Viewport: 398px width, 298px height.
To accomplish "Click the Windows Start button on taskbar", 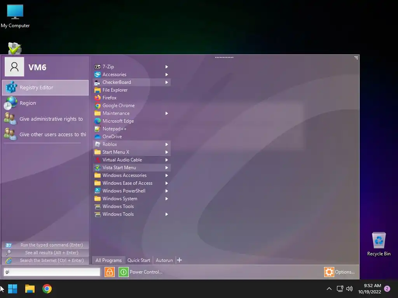I will (x=13, y=289).
